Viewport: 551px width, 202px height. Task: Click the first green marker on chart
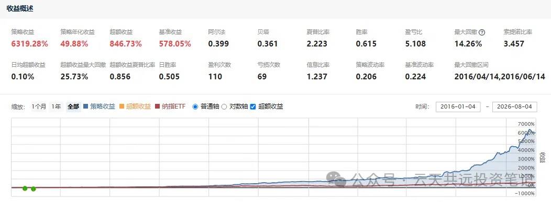25,189
